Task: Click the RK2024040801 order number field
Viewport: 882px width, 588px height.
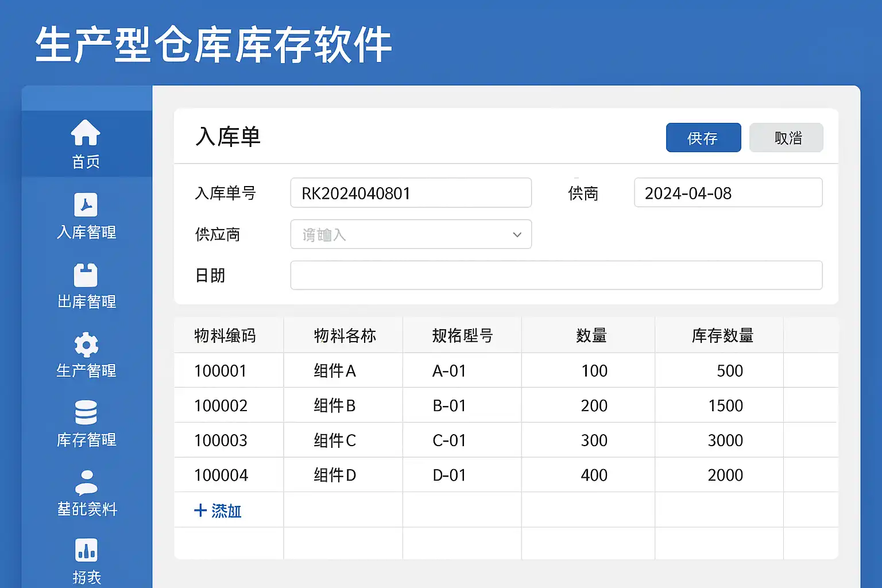Action: pyautogui.click(x=411, y=193)
